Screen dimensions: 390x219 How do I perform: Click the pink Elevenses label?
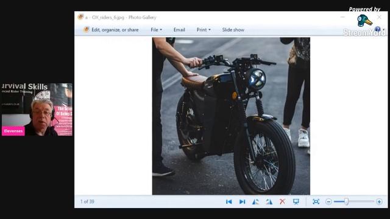point(13,131)
